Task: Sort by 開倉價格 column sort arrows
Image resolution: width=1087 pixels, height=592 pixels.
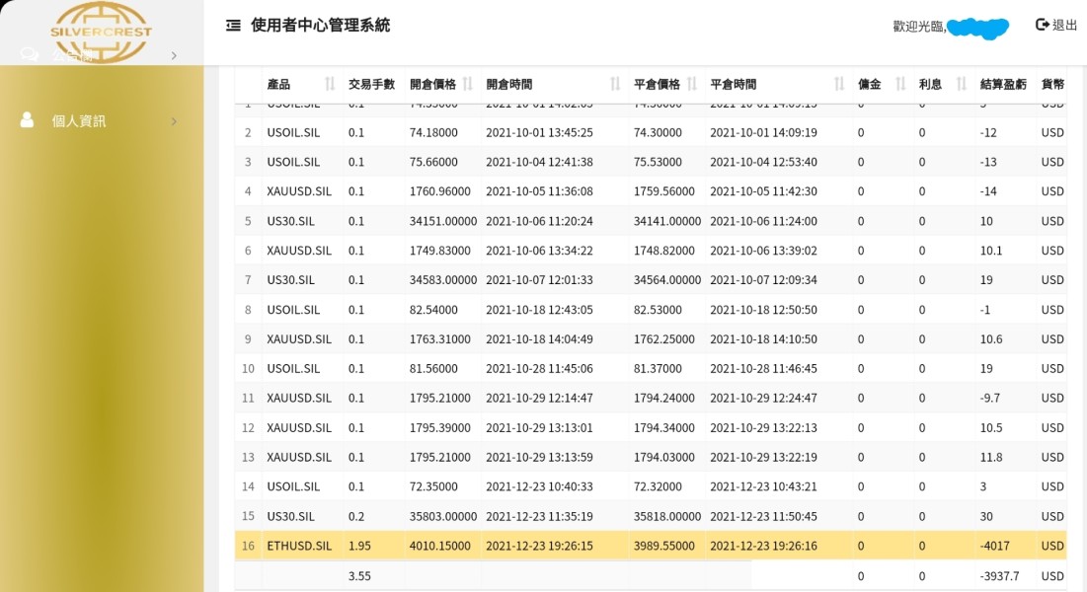Action: pos(468,84)
